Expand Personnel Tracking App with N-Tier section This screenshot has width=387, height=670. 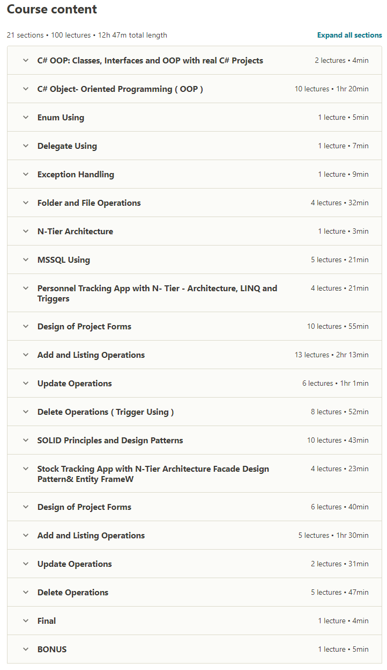195,293
